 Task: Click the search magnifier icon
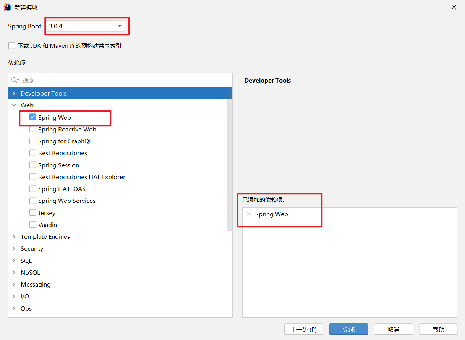(x=15, y=80)
